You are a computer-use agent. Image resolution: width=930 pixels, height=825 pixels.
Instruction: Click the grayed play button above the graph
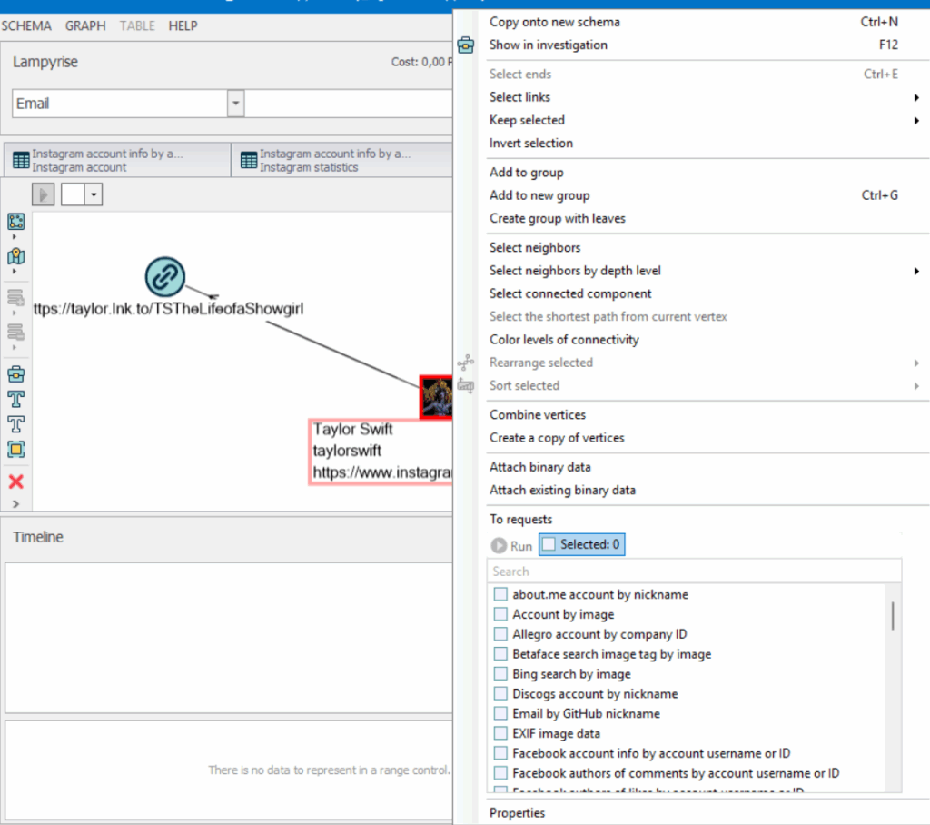[44, 194]
